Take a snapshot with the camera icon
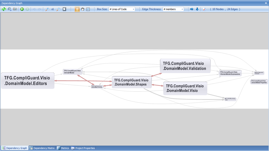Screen dimensions: 269x151 click(15, 9)
